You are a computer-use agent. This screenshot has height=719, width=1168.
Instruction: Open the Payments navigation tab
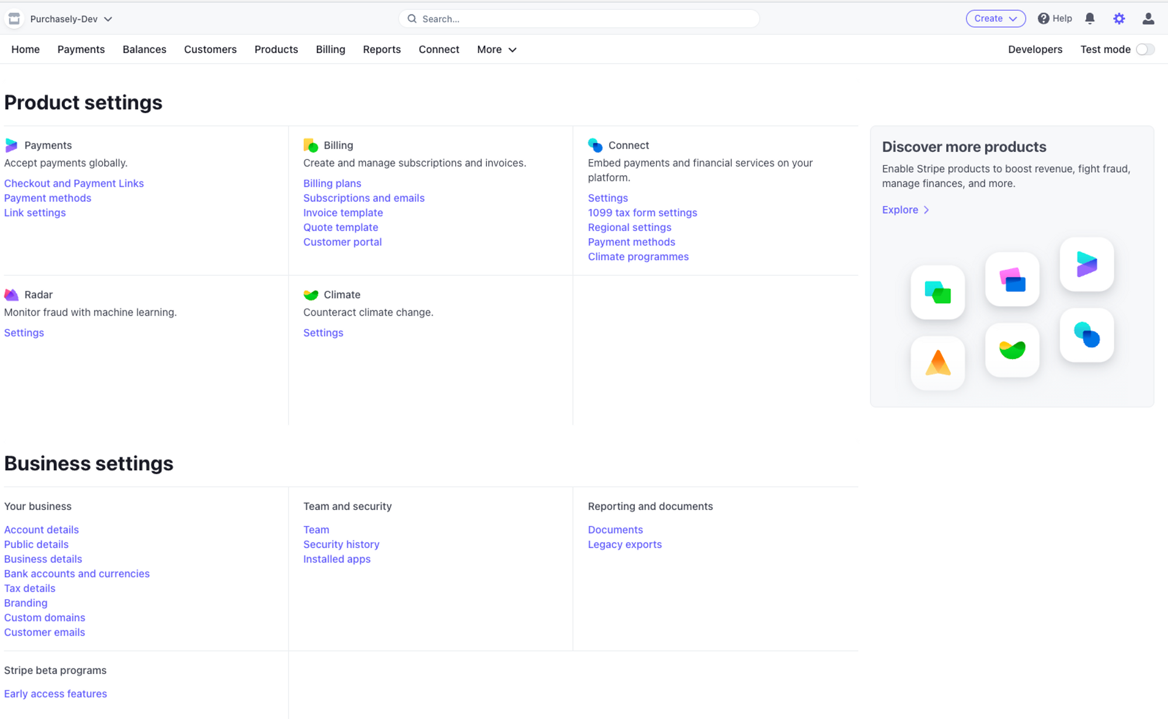coord(81,50)
